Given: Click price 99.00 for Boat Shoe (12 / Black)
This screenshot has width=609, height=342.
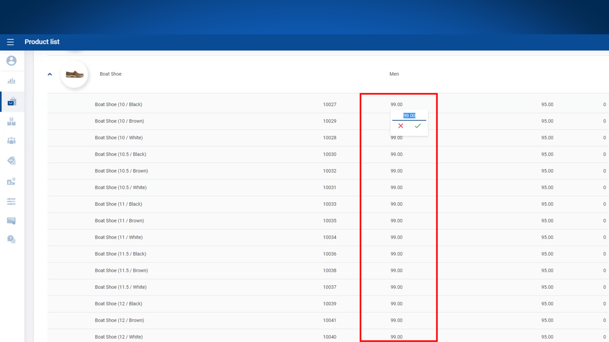Looking at the screenshot, I should (x=396, y=304).
